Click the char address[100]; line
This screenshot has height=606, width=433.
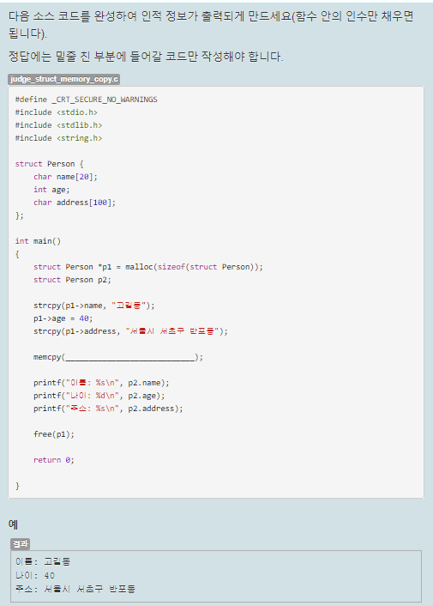75,203
